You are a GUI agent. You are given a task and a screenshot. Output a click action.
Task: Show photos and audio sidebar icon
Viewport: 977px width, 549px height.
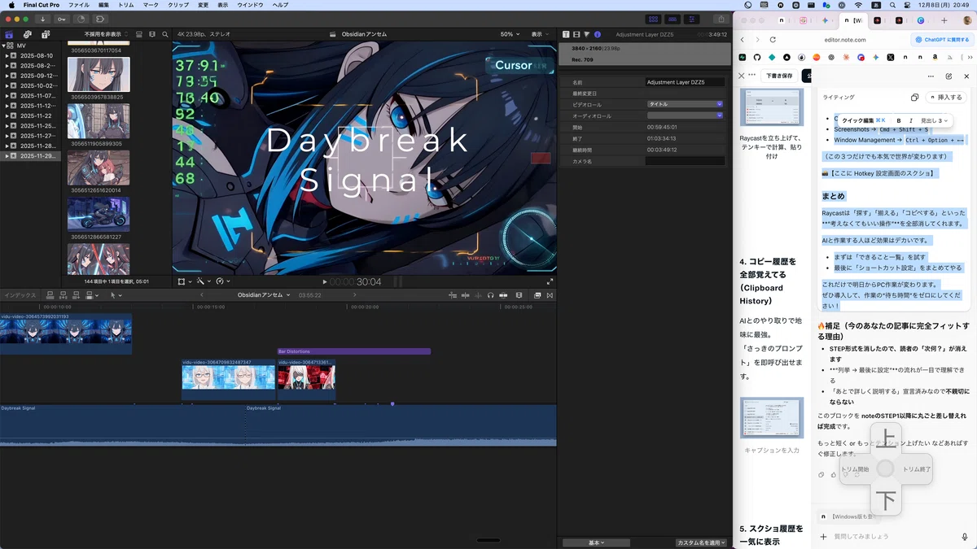click(x=28, y=34)
